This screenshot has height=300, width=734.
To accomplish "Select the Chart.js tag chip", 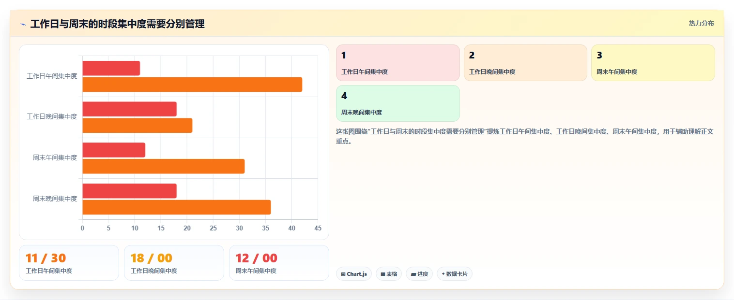I will [354, 274].
